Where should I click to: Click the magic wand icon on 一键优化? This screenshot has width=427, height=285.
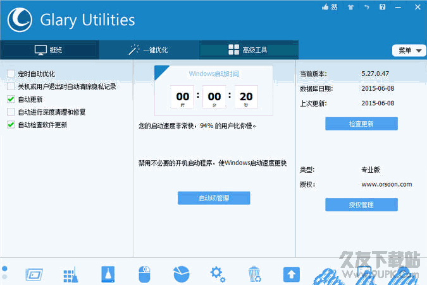134,50
